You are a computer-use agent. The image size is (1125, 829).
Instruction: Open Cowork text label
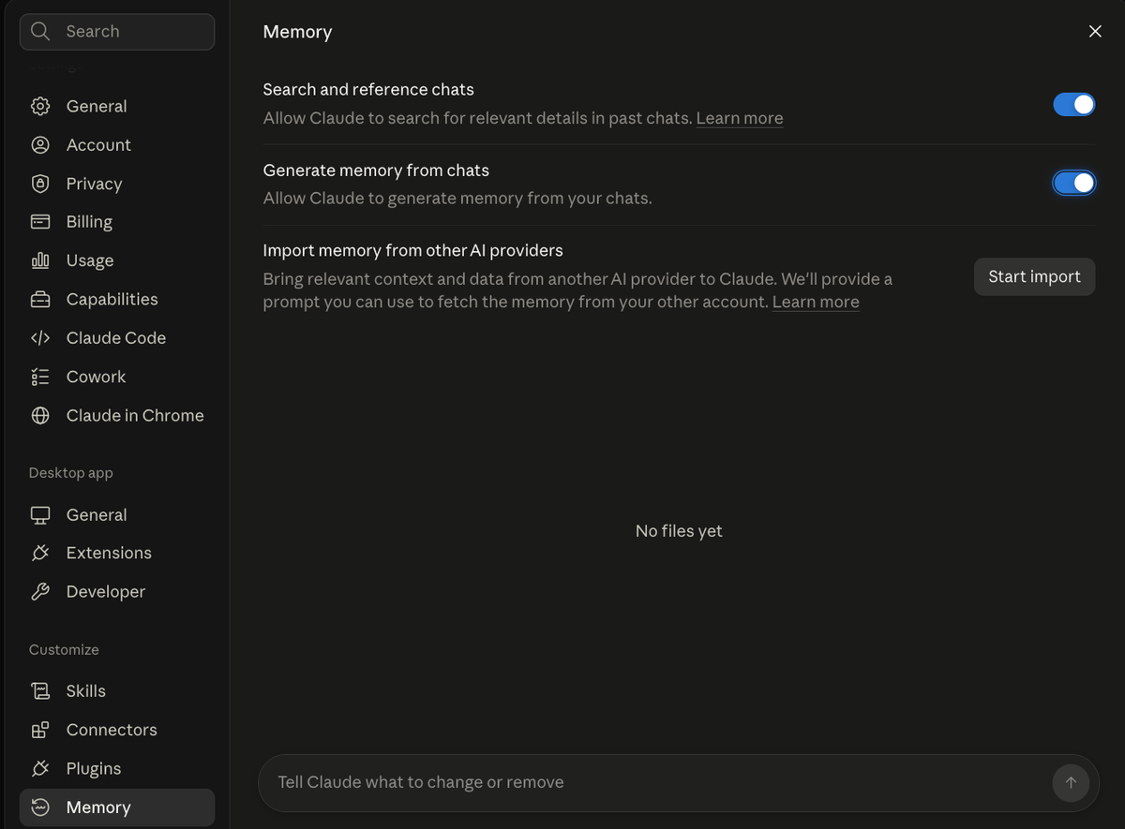96,377
